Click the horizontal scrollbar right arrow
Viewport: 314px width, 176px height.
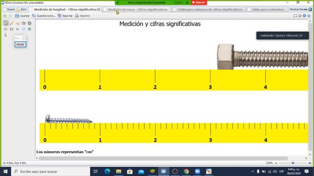coord(306,158)
